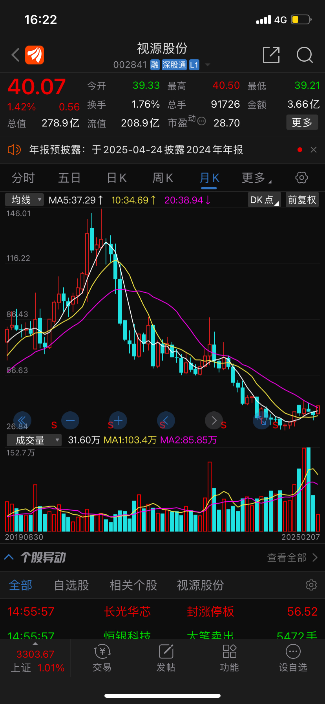
Task: Expand index bar above 上证
Action: pos(35,644)
